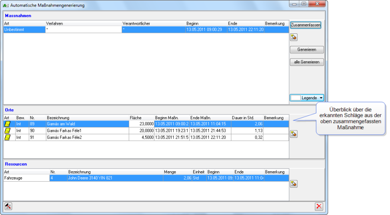Select the Gamás Farkas Féle1 row
This screenshot has height=215, width=390.
click(x=87, y=130)
